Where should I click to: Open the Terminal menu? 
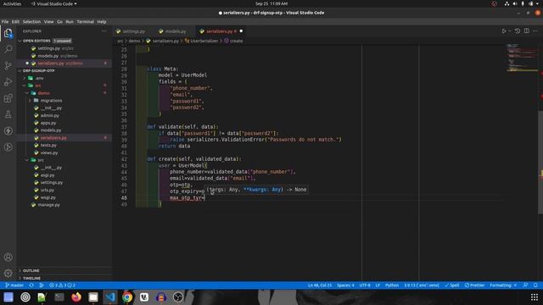point(85,22)
